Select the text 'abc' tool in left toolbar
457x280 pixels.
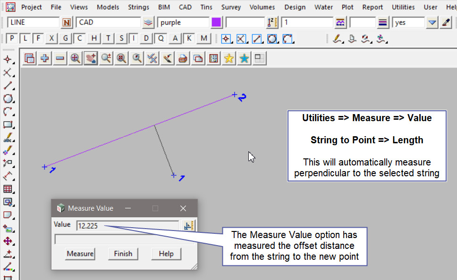click(x=8, y=139)
